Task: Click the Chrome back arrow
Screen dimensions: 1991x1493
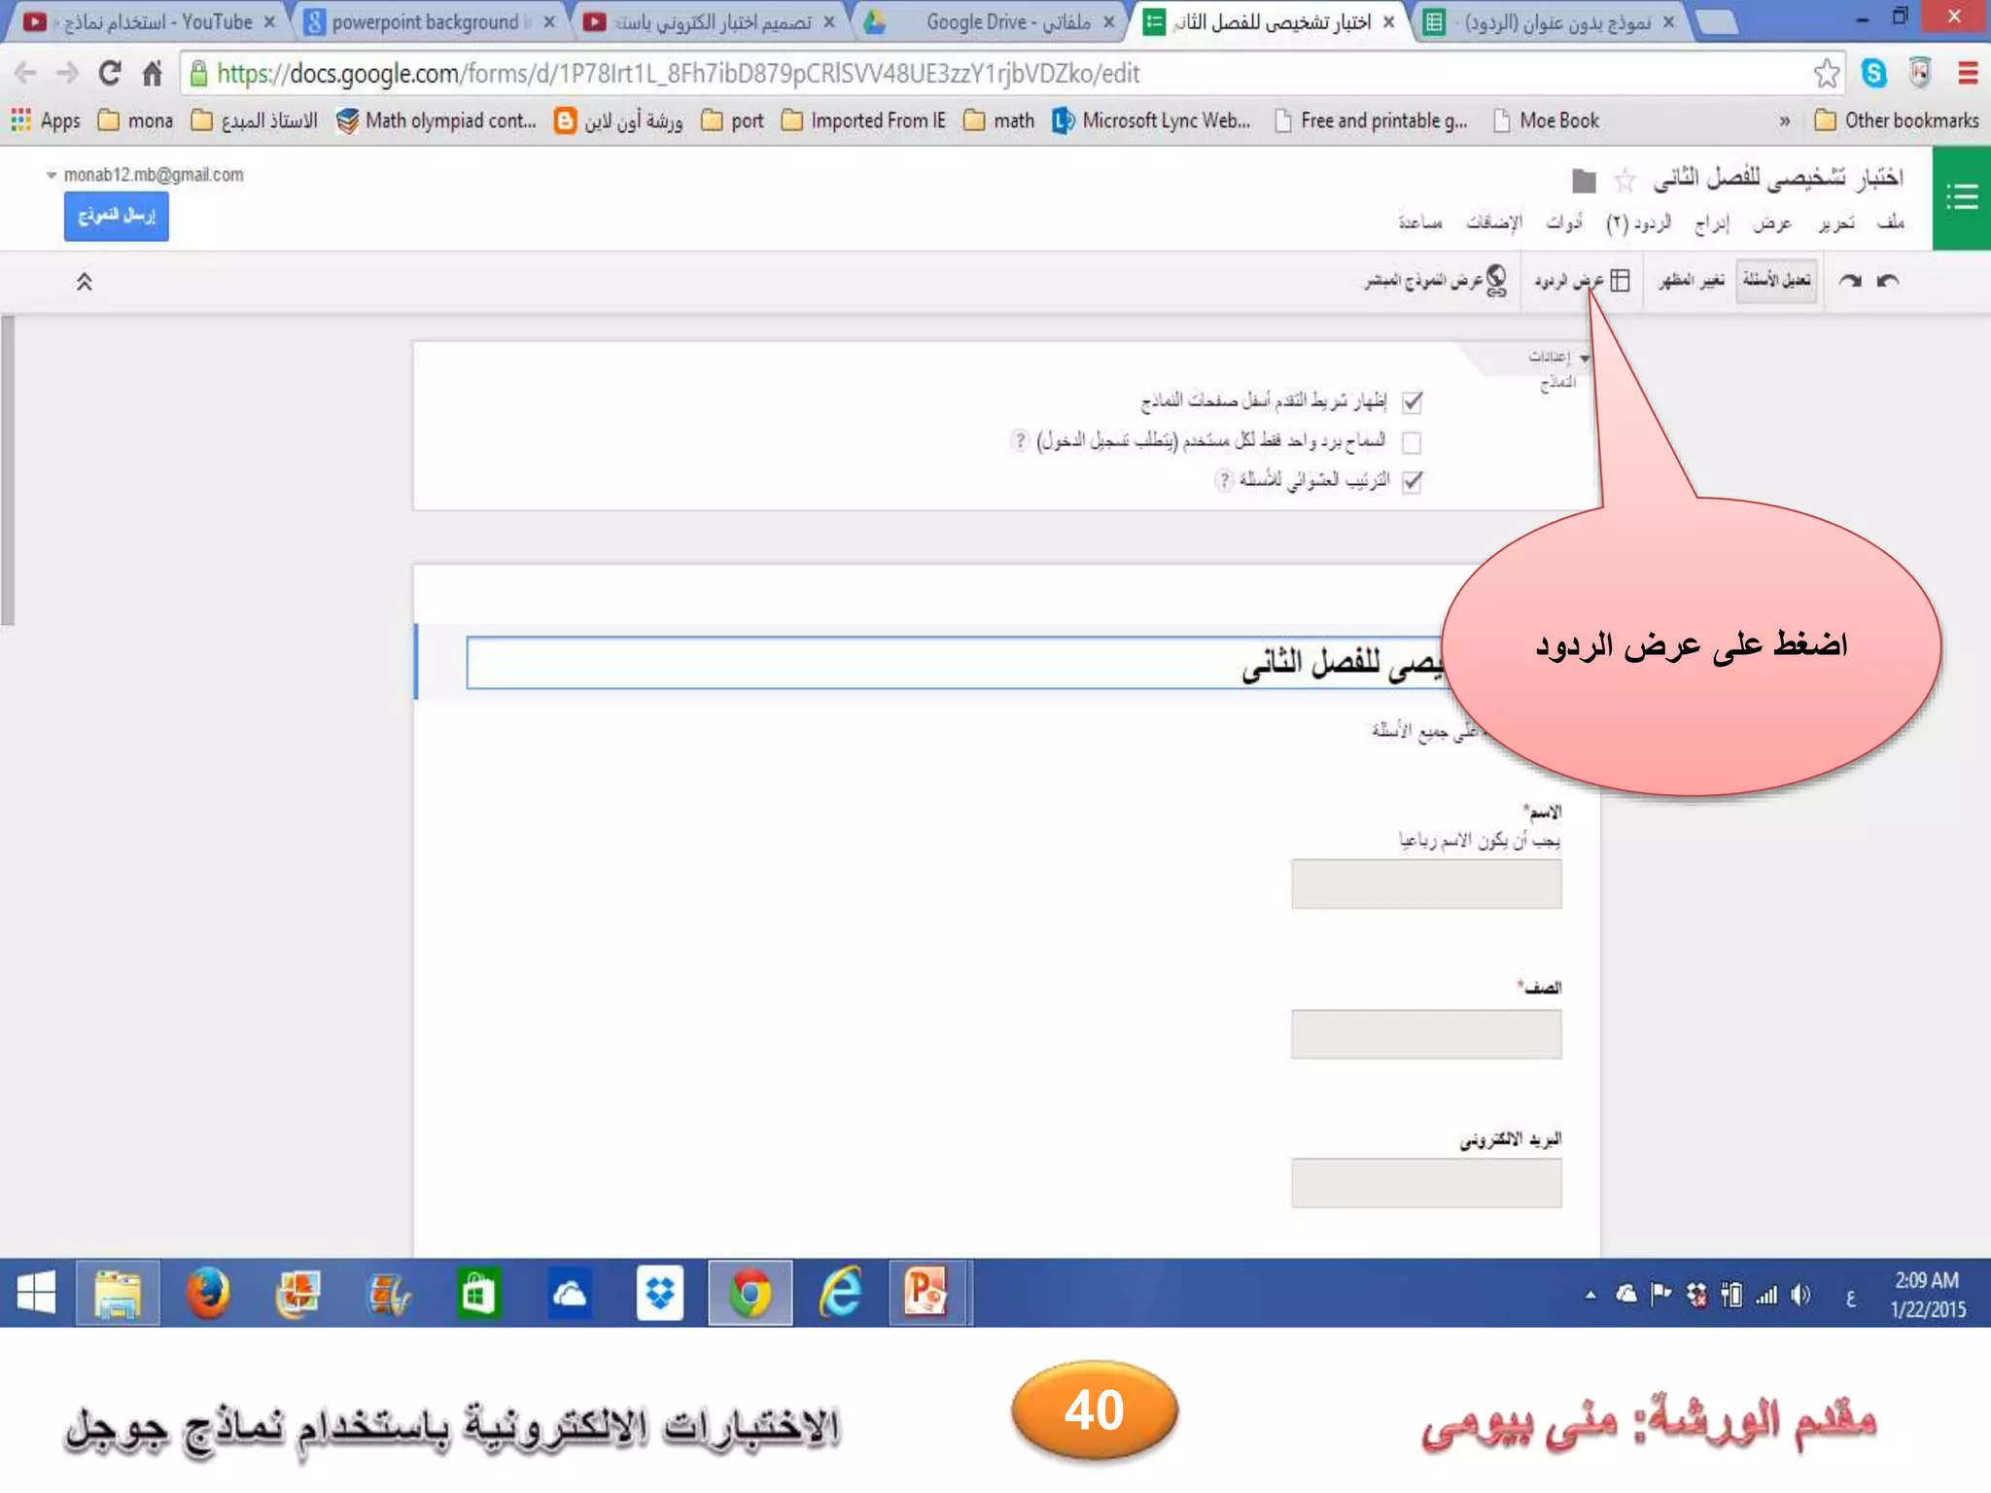Action: point(26,73)
